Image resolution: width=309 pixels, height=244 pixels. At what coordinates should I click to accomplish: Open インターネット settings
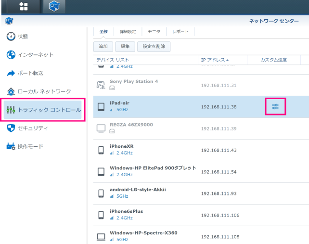tap(30, 54)
